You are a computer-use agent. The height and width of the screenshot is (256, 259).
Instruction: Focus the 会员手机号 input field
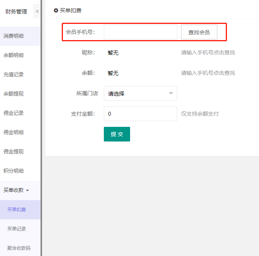[140, 32]
